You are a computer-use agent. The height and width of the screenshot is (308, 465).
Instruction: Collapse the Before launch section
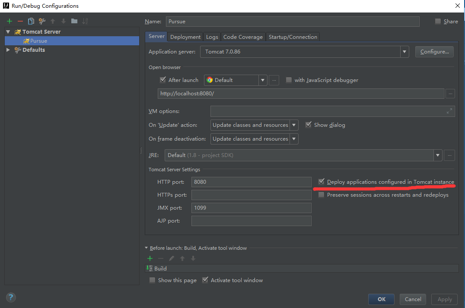pos(146,248)
